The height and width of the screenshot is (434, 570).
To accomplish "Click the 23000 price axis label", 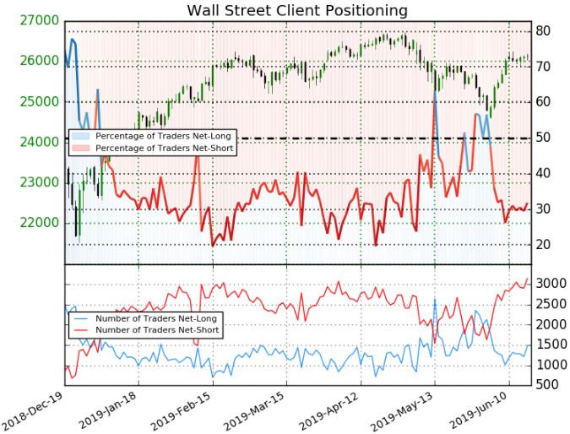I will tap(39, 182).
